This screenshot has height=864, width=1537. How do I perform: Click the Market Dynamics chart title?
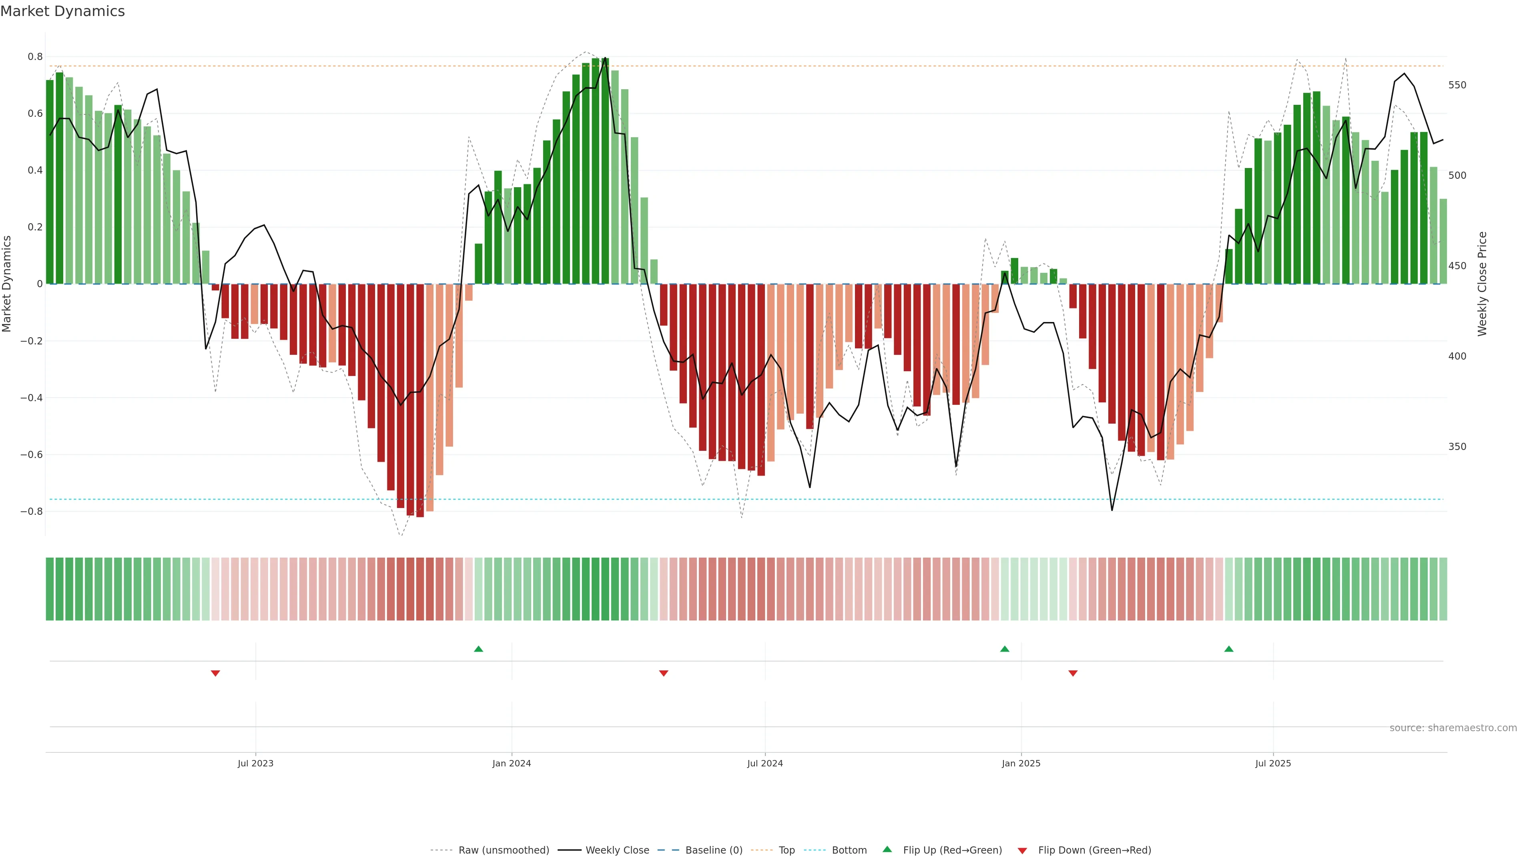click(x=63, y=11)
